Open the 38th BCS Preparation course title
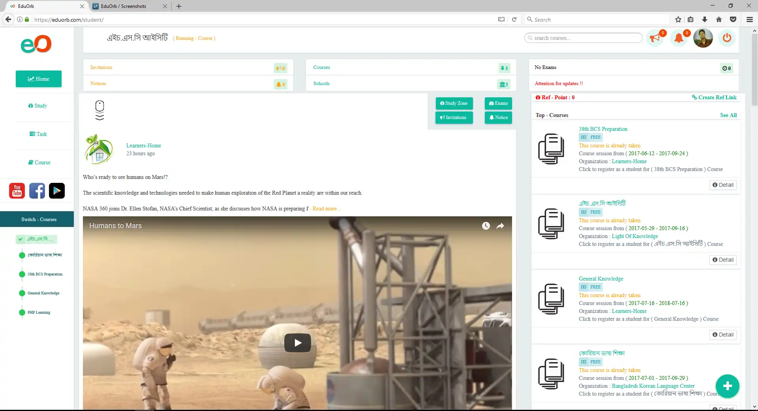Screen dimensions: 758x411 coord(603,129)
